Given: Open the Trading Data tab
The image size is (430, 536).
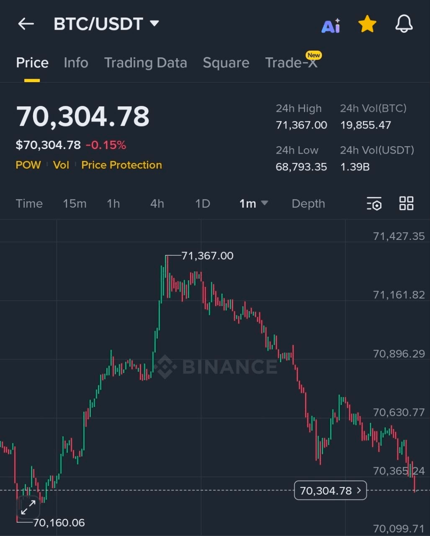Looking at the screenshot, I should click(145, 63).
